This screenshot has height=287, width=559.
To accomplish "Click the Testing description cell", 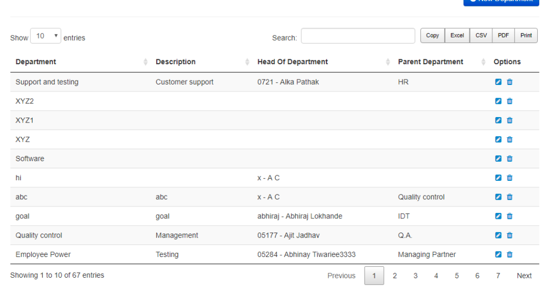I will tap(167, 255).
